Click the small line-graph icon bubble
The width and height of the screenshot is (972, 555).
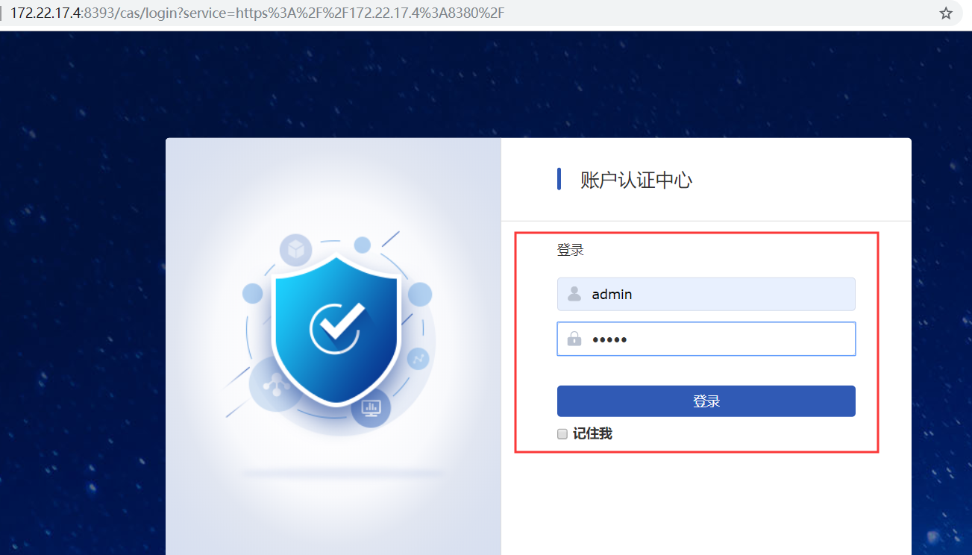click(418, 359)
